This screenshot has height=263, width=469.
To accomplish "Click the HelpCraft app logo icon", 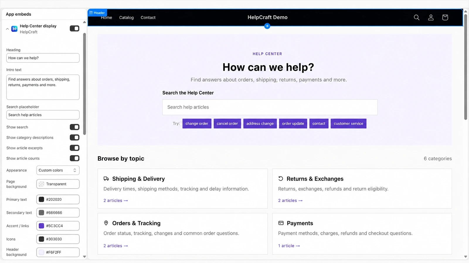I will (x=14, y=29).
